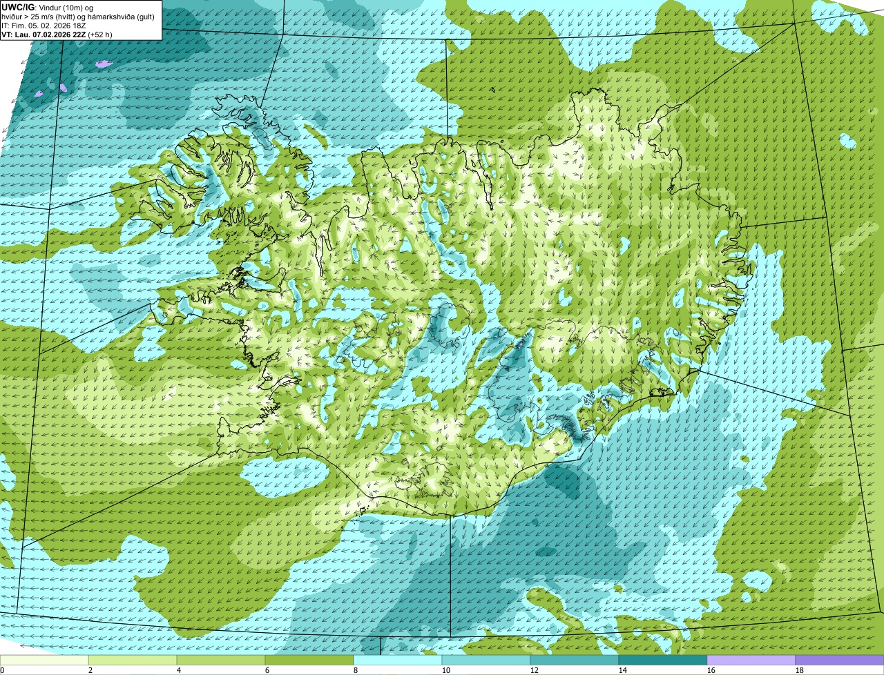Select the light cyan 8–10 m/s swatch
Viewport: 884px width, 675px height.
[398, 660]
